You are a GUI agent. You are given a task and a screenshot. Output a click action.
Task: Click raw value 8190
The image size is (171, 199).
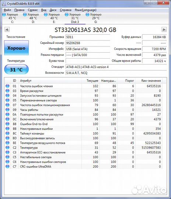(157, 95)
